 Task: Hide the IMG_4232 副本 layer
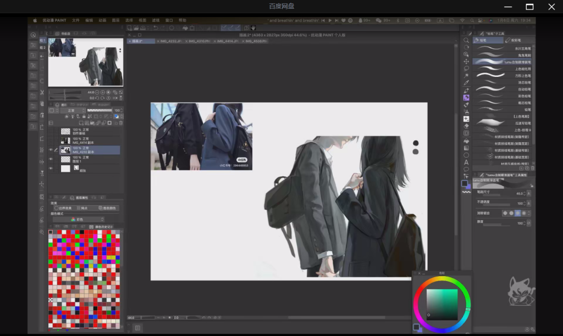click(51, 149)
